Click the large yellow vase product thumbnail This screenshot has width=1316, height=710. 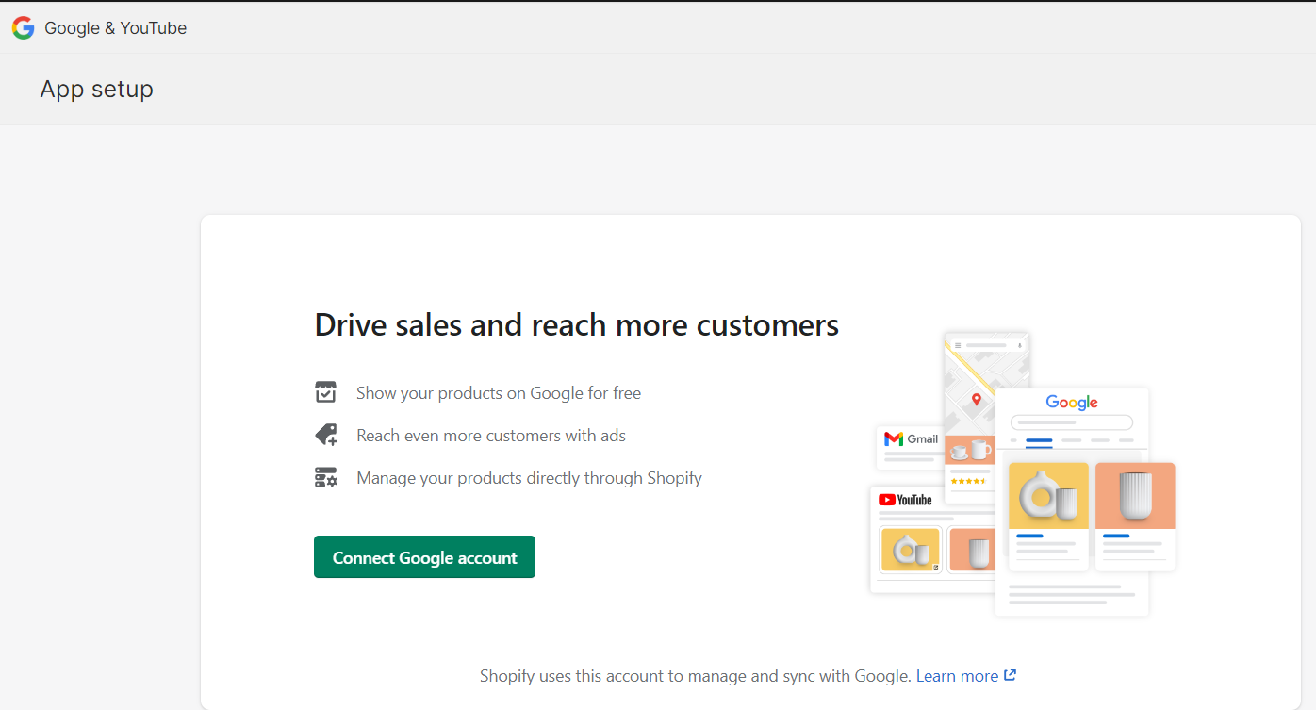tap(1048, 495)
